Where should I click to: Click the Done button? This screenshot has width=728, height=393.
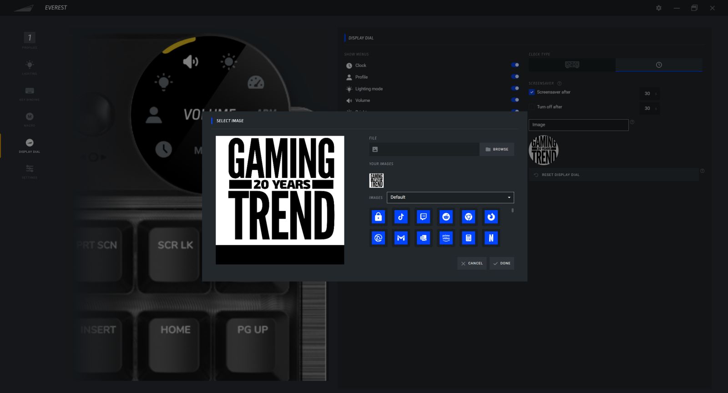coord(502,263)
